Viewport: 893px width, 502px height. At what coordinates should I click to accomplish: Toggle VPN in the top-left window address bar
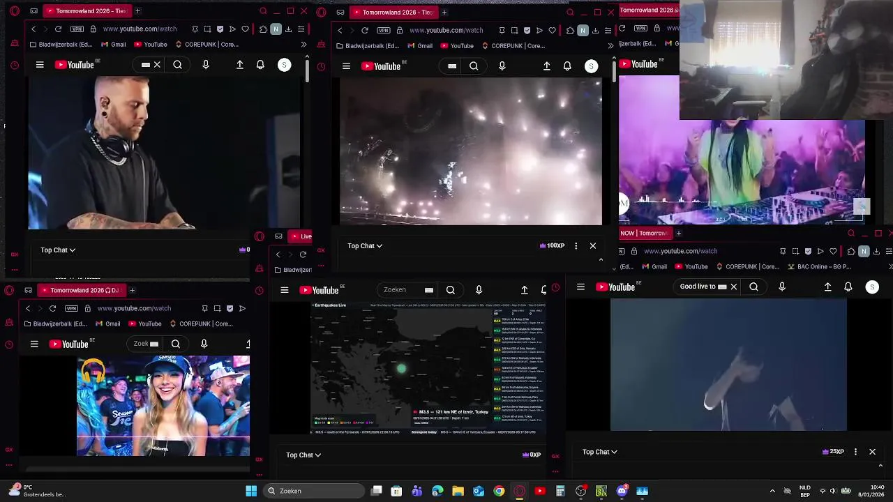[77, 29]
